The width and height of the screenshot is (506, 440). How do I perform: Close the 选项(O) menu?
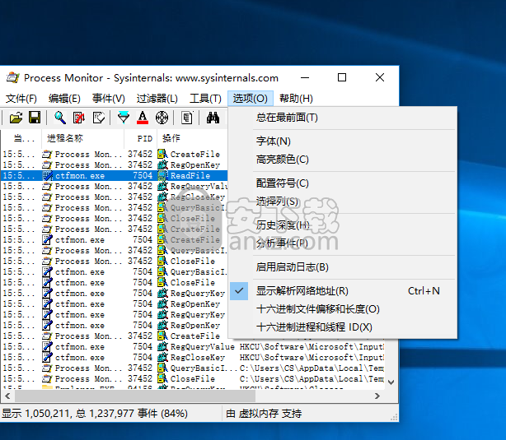click(251, 98)
